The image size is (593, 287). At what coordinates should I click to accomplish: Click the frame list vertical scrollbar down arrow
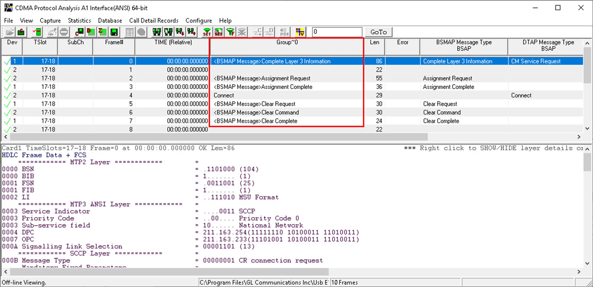(x=588, y=129)
